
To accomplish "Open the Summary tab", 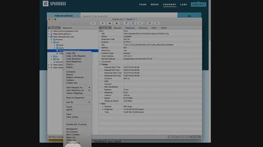I will point(143,28).
